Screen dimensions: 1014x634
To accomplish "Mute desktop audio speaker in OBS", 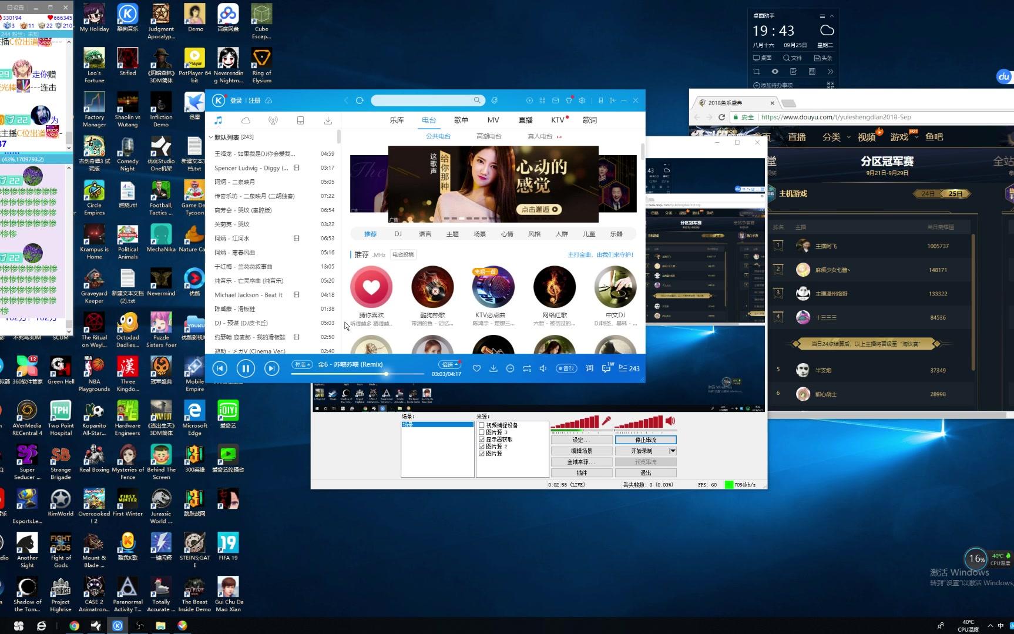I will (670, 421).
